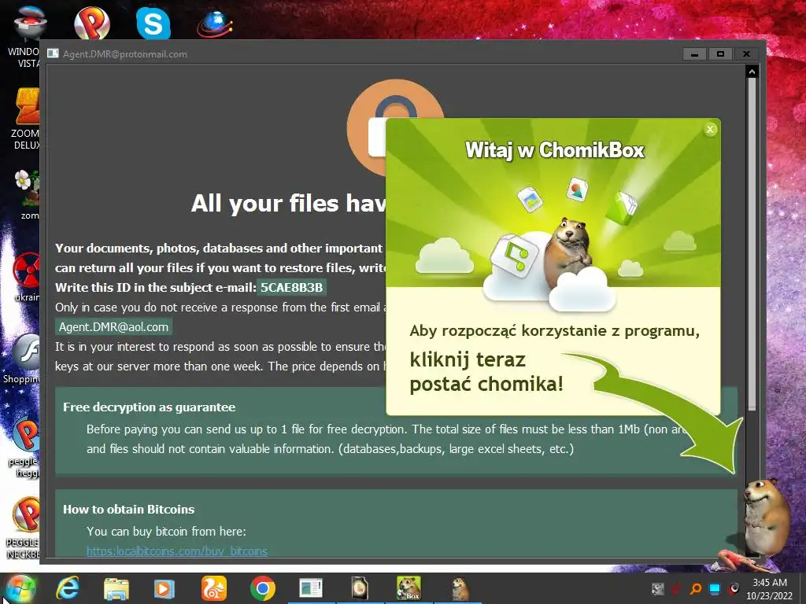Click the hamster taskbar icon
This screenshot has width=806, height=604.
(x=460, y=588)
